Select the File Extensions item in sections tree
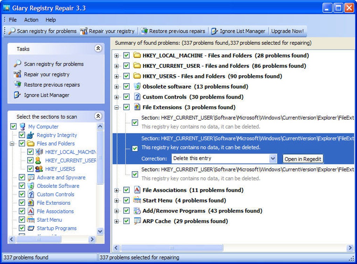 (54, 202)
